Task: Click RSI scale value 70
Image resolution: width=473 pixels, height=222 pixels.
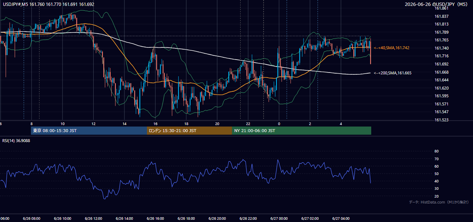Action: point(436,159)
